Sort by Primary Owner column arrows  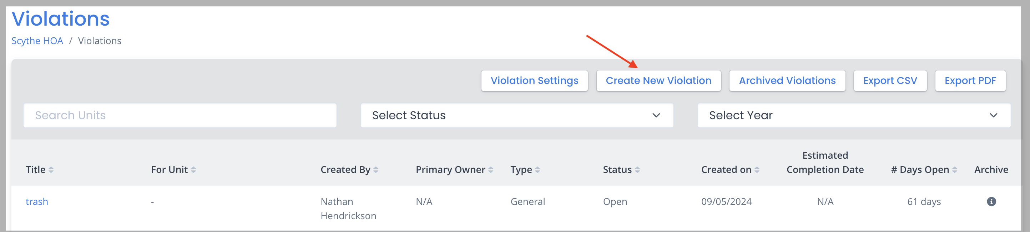pos(491,170)
